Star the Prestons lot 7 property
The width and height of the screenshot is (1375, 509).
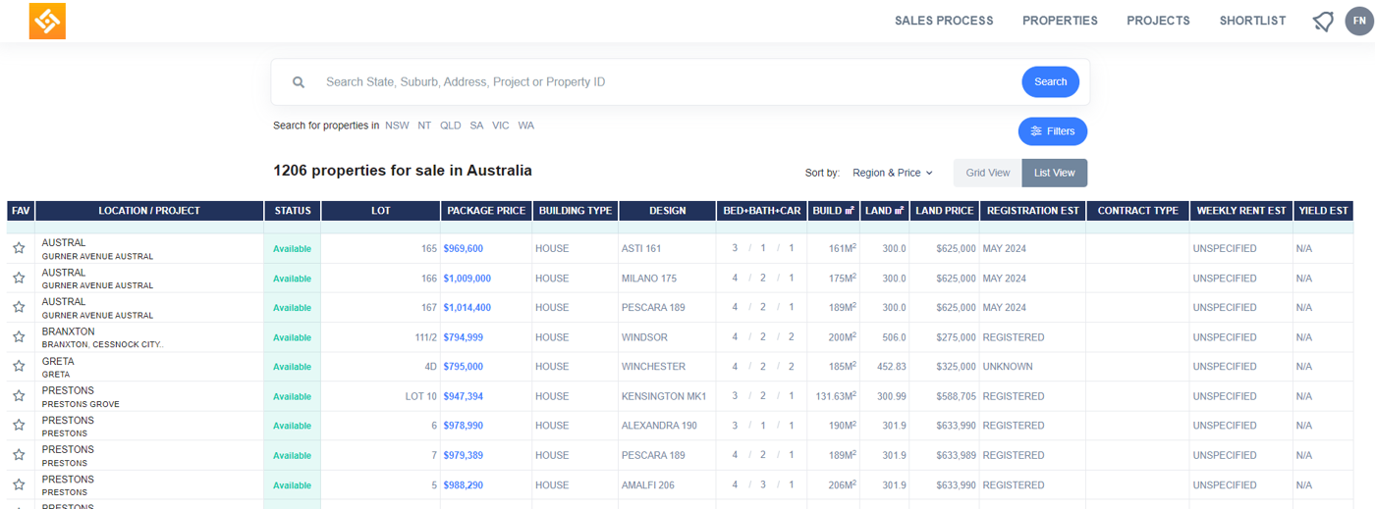click(19, 455)
